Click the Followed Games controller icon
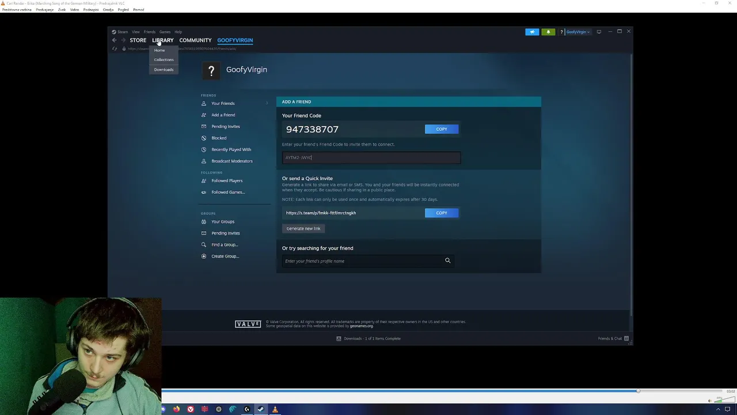This screenshot has height=415, width=737. [x=204, y=192]
